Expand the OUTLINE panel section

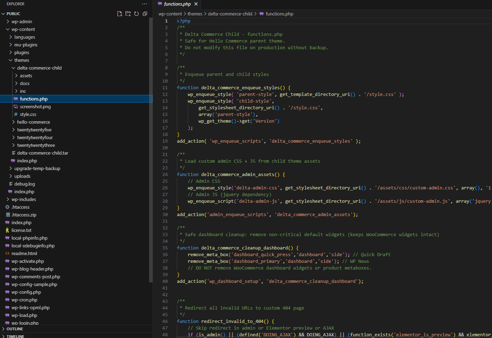click(15, 329)
